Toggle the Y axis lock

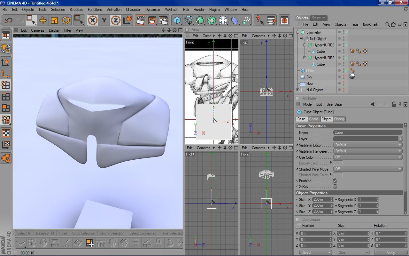click(104, 20)
